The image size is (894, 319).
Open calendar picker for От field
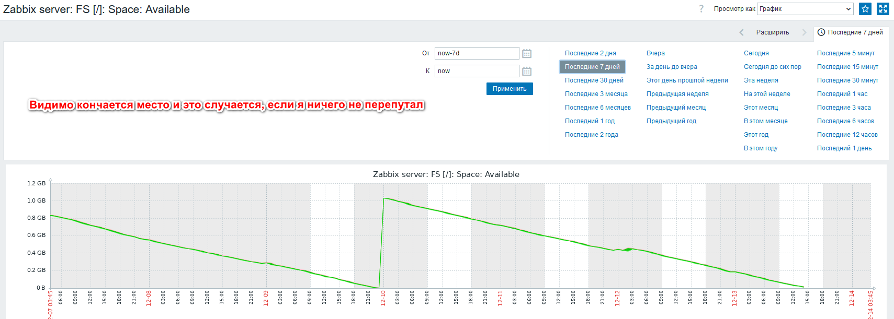pyautogui.click(x=527, y=53)
